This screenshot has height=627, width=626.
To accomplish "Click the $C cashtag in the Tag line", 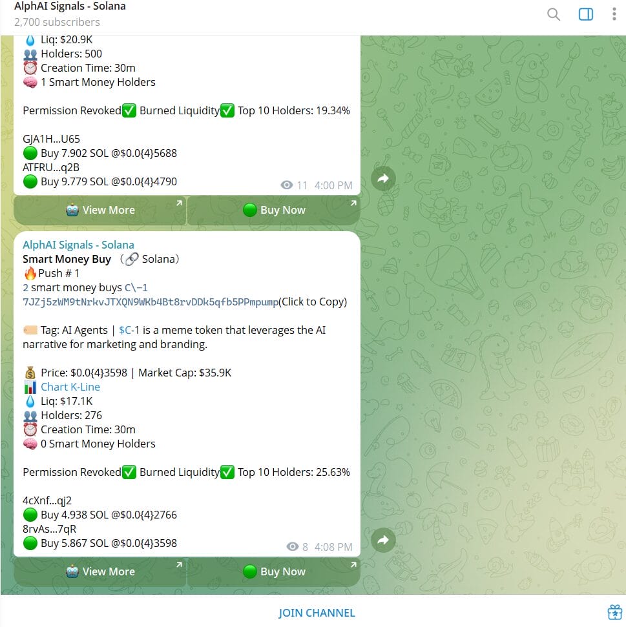I will [x=125, y=330].
